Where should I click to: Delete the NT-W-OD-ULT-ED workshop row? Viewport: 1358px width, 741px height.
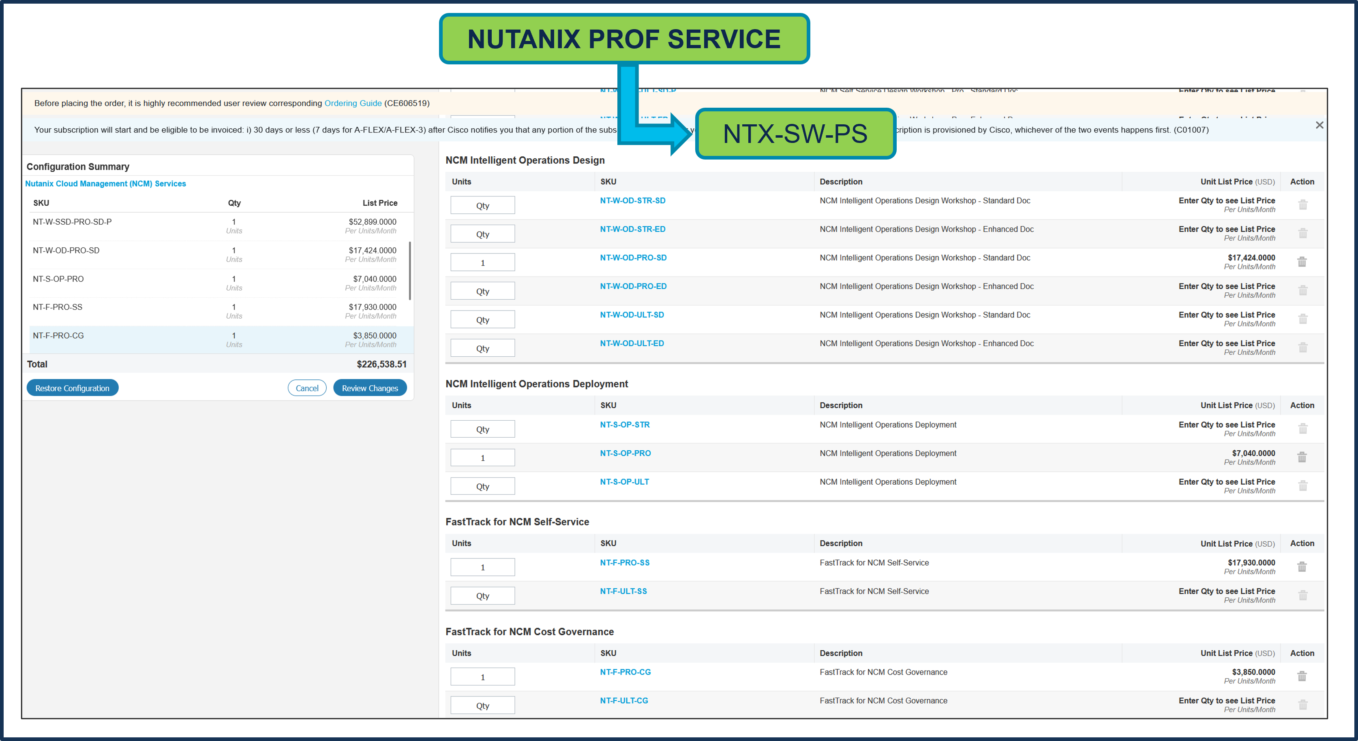point(1302,347)
